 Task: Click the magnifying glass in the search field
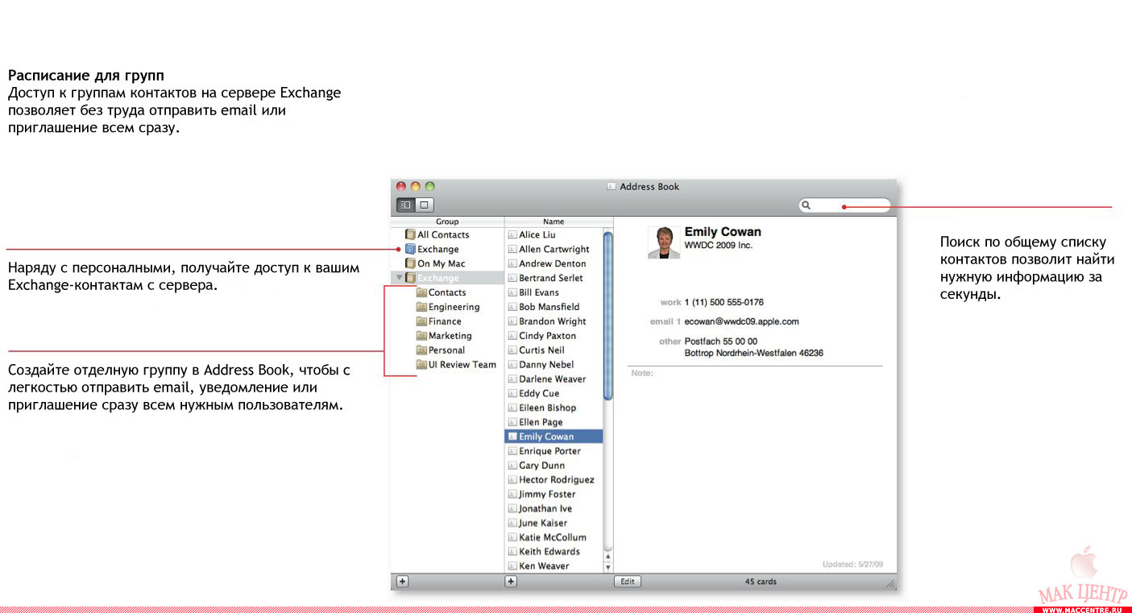coord(806,205)
